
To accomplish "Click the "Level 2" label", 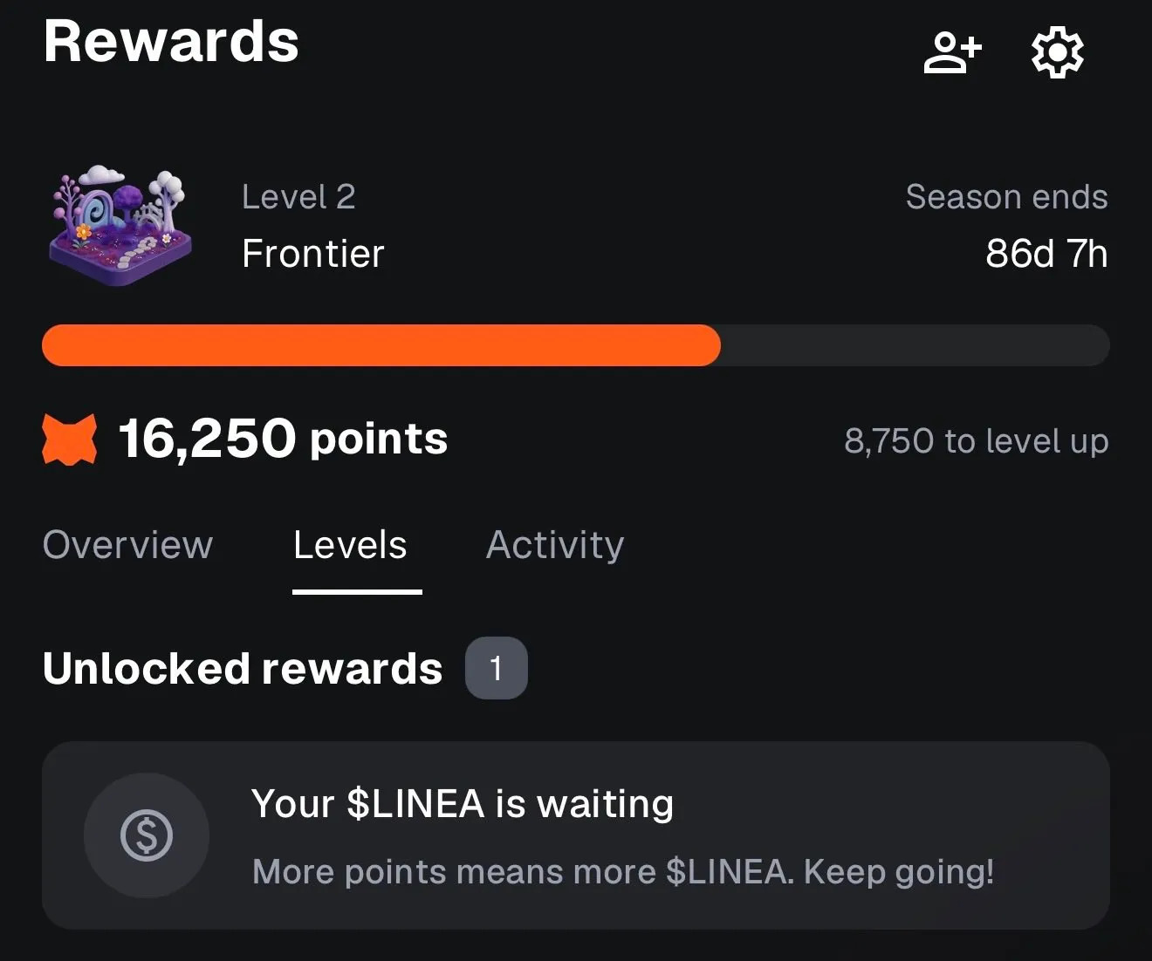I will (x=298, y=197).
